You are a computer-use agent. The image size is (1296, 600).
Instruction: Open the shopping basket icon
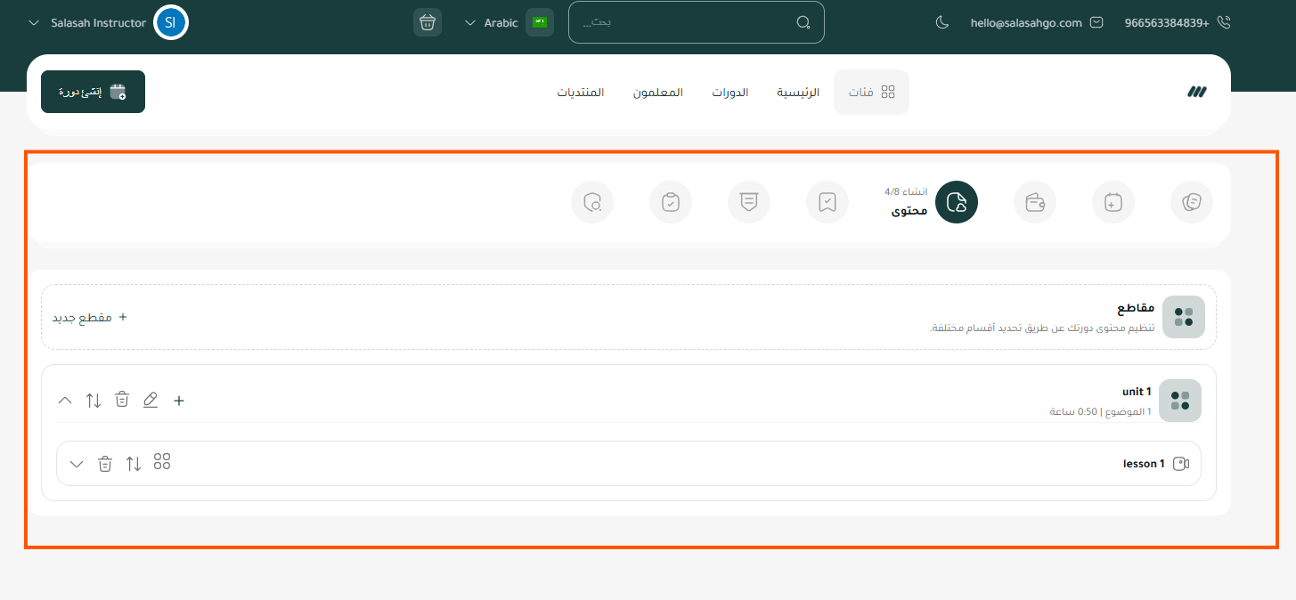(x=428, y=22)
